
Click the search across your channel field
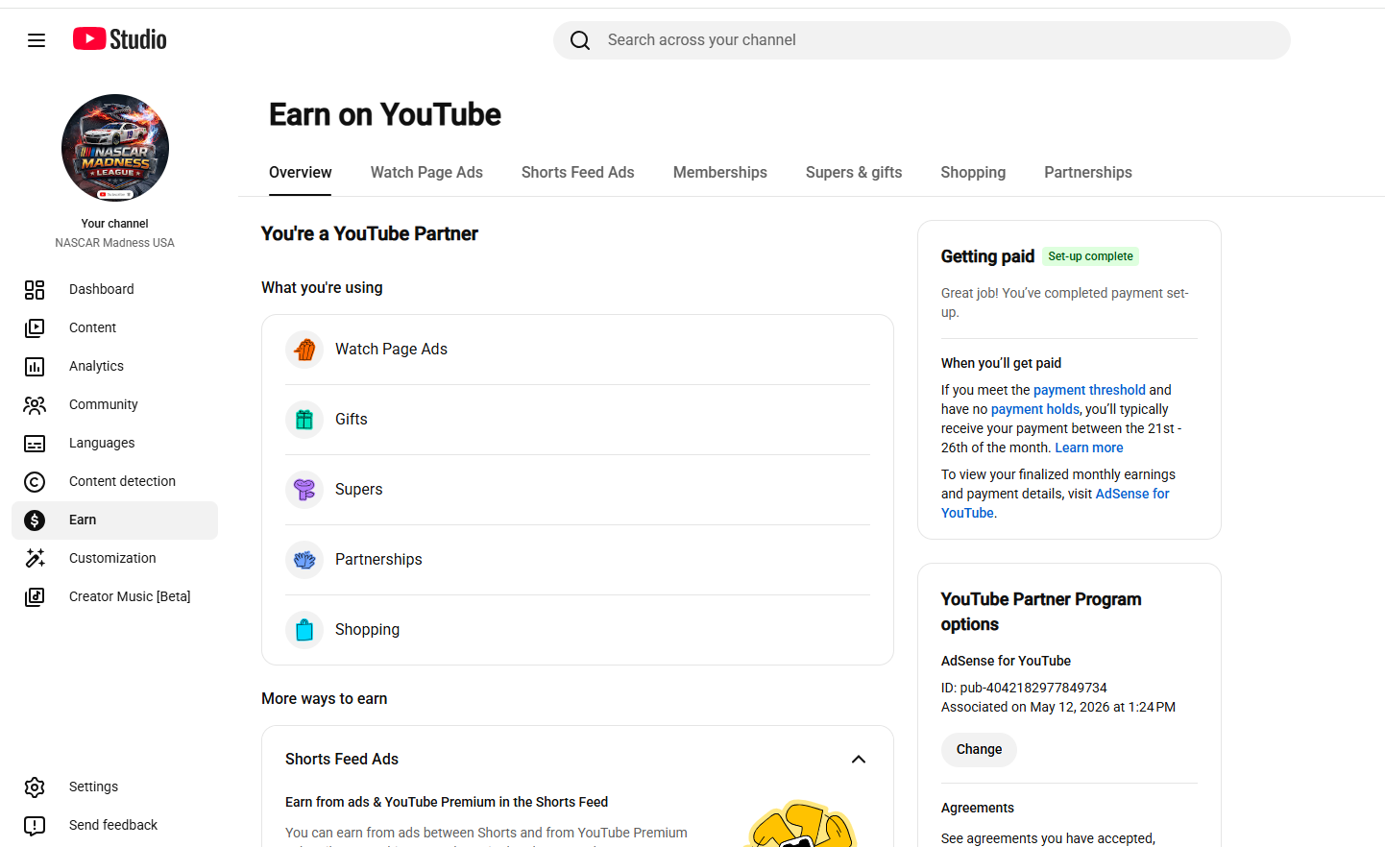tap(922, 40)
